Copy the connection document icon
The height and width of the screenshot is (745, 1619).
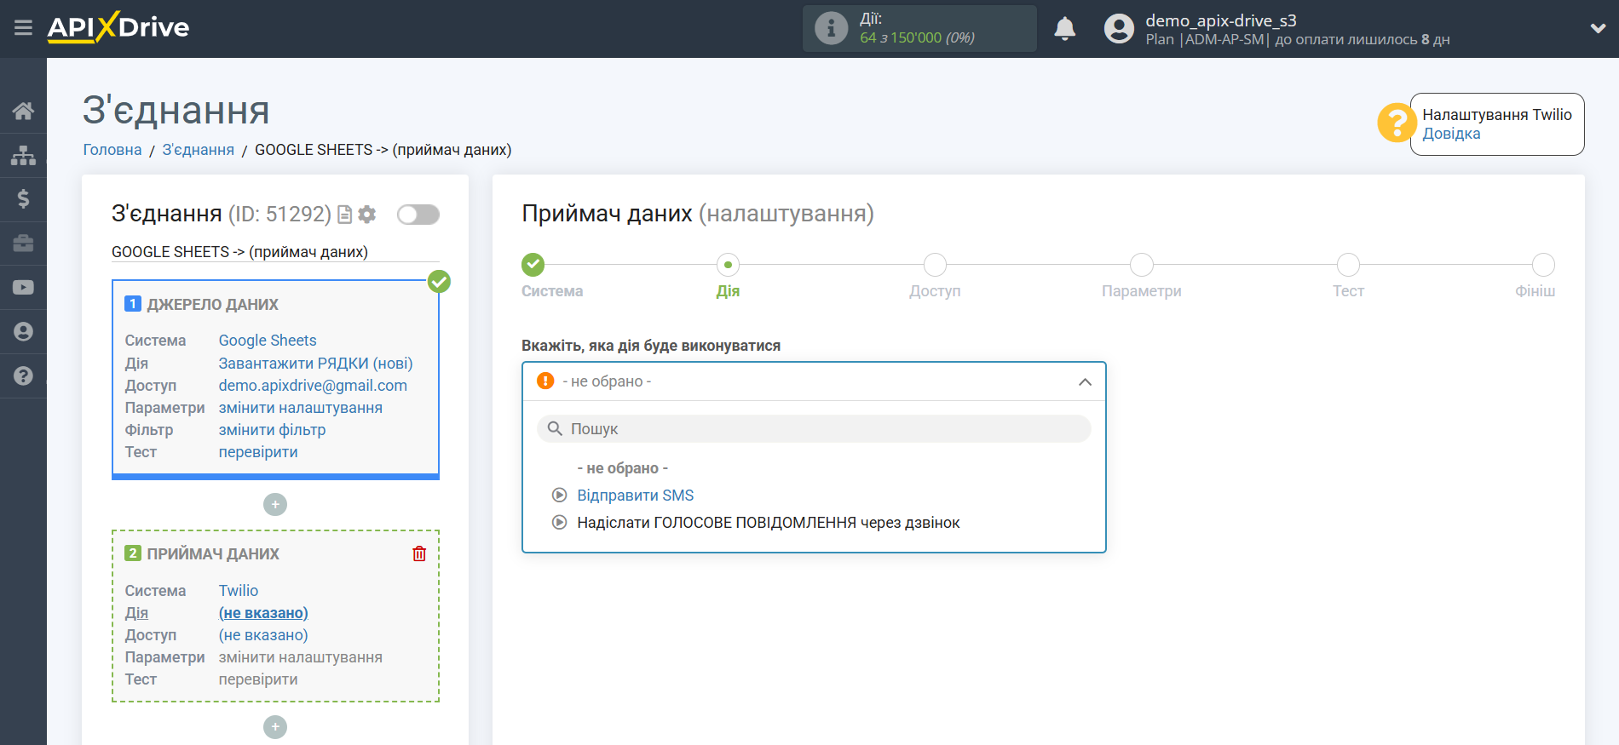[x=344, y=215]
